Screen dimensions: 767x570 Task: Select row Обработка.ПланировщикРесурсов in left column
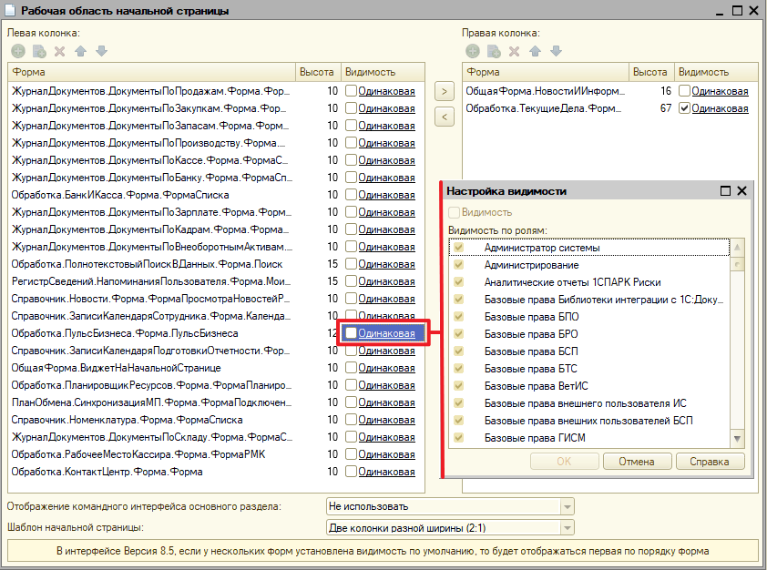click(151, 385)
